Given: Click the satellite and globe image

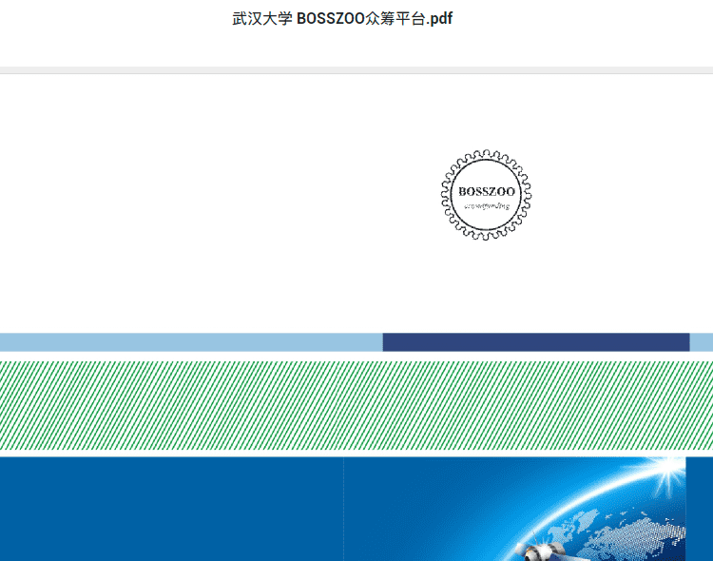Looking at the screenshot, I should (x=514, y=509).
